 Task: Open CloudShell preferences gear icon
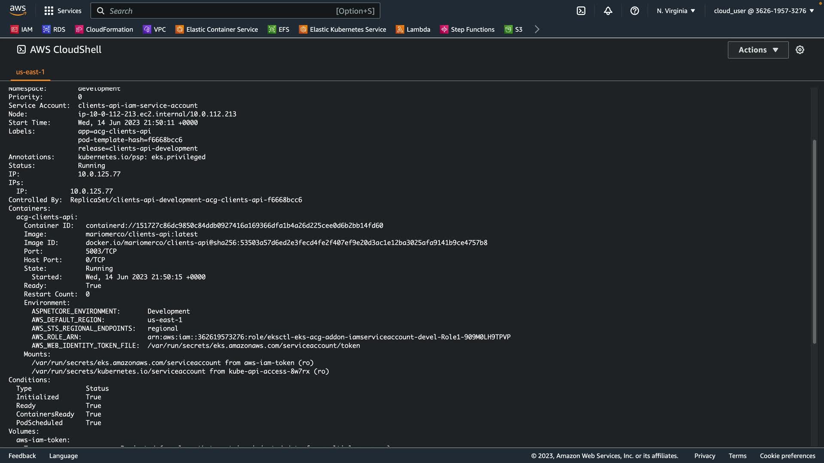pyautogui.click(x=800, y=50)
